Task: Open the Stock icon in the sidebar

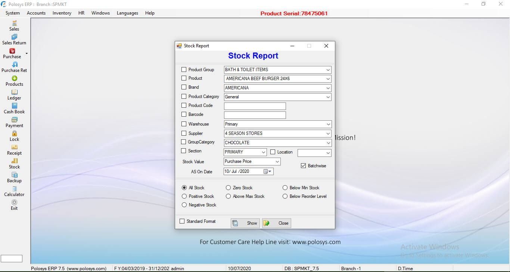Action: [14, 161]
